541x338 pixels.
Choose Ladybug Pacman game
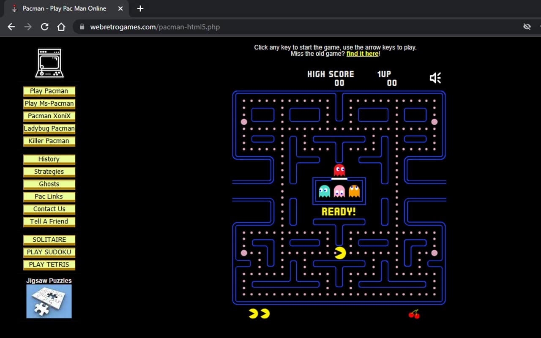point(49,129)
